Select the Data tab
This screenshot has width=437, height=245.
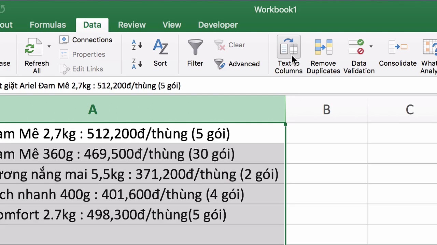click(92, 25)
